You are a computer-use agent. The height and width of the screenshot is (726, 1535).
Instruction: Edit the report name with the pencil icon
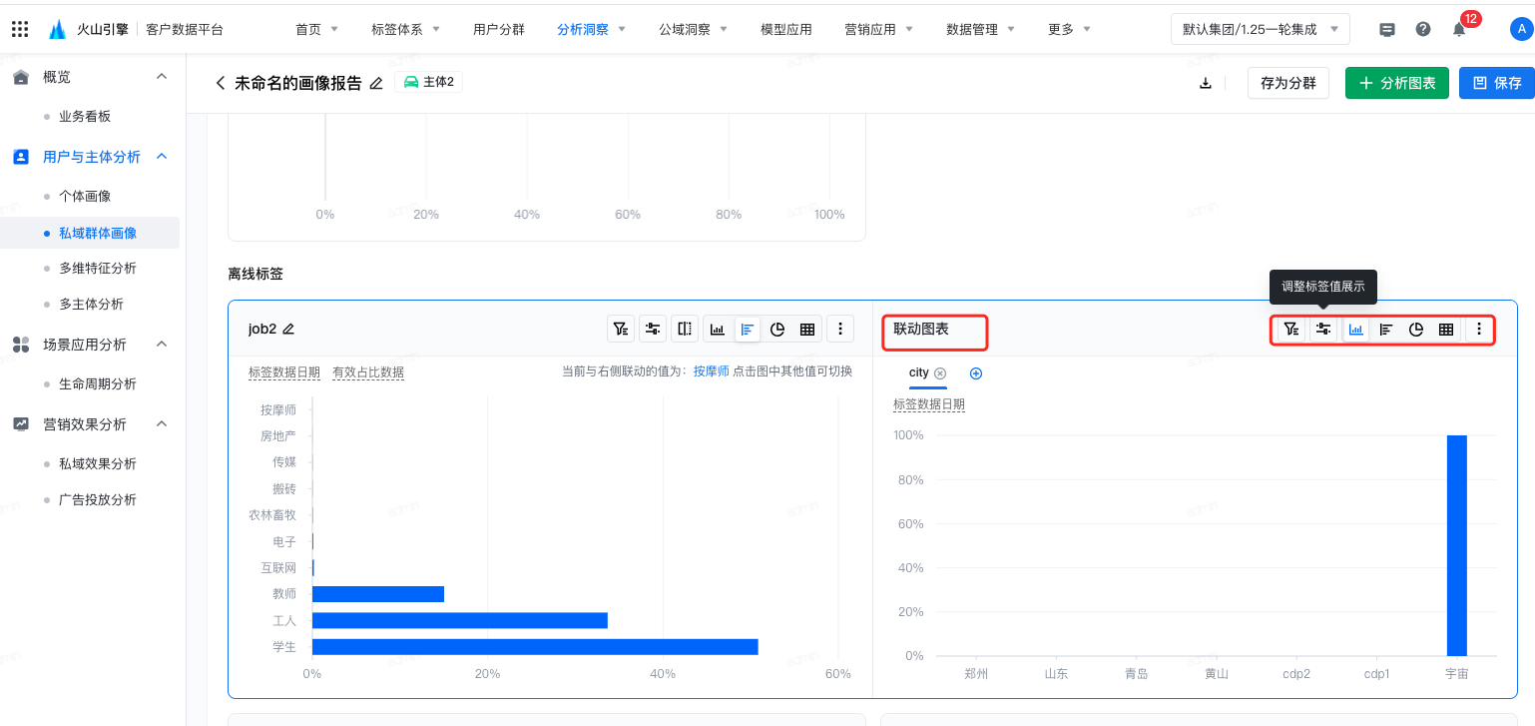click(x=376, y=83)
